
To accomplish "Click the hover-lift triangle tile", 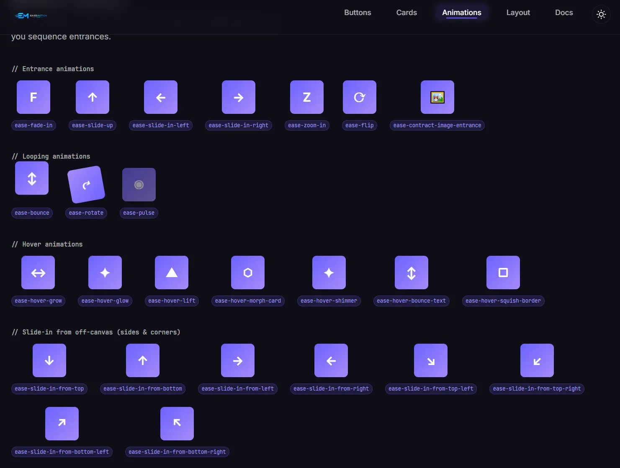I will click(172, 273).
